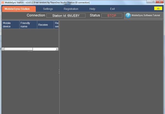The width and height of the screenshot is (165, 114).
Task: Click the red STOP status button
Action: point(112,15)
